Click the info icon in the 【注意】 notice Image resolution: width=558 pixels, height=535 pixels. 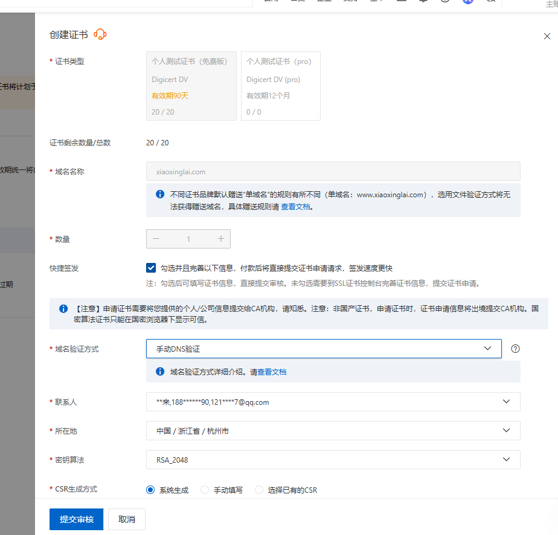[63, 309]
